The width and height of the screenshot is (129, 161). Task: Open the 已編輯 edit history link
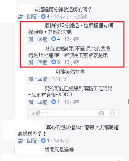[80, 17]
